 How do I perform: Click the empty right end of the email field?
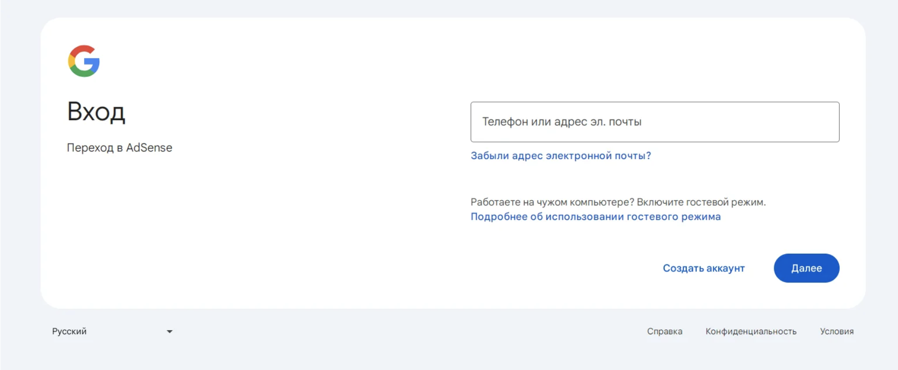point(786,122)
